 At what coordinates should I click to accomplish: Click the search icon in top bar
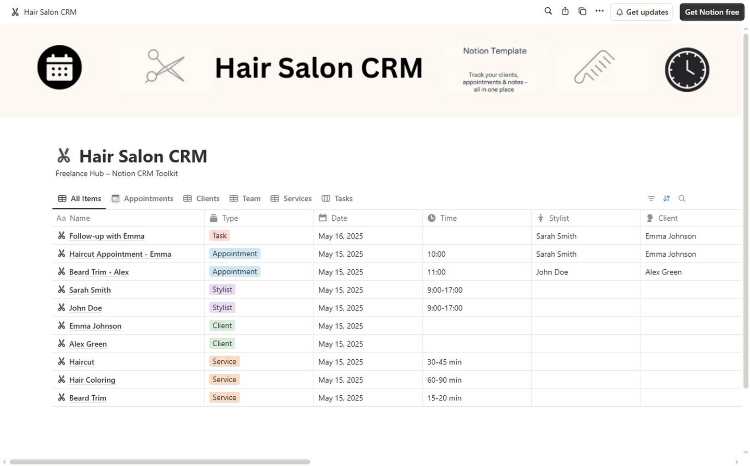pyautogui.click(x=548, y=11)
